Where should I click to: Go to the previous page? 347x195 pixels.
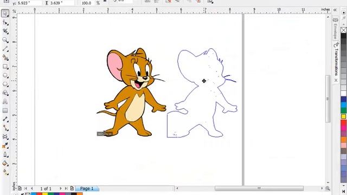pos(31,188)
